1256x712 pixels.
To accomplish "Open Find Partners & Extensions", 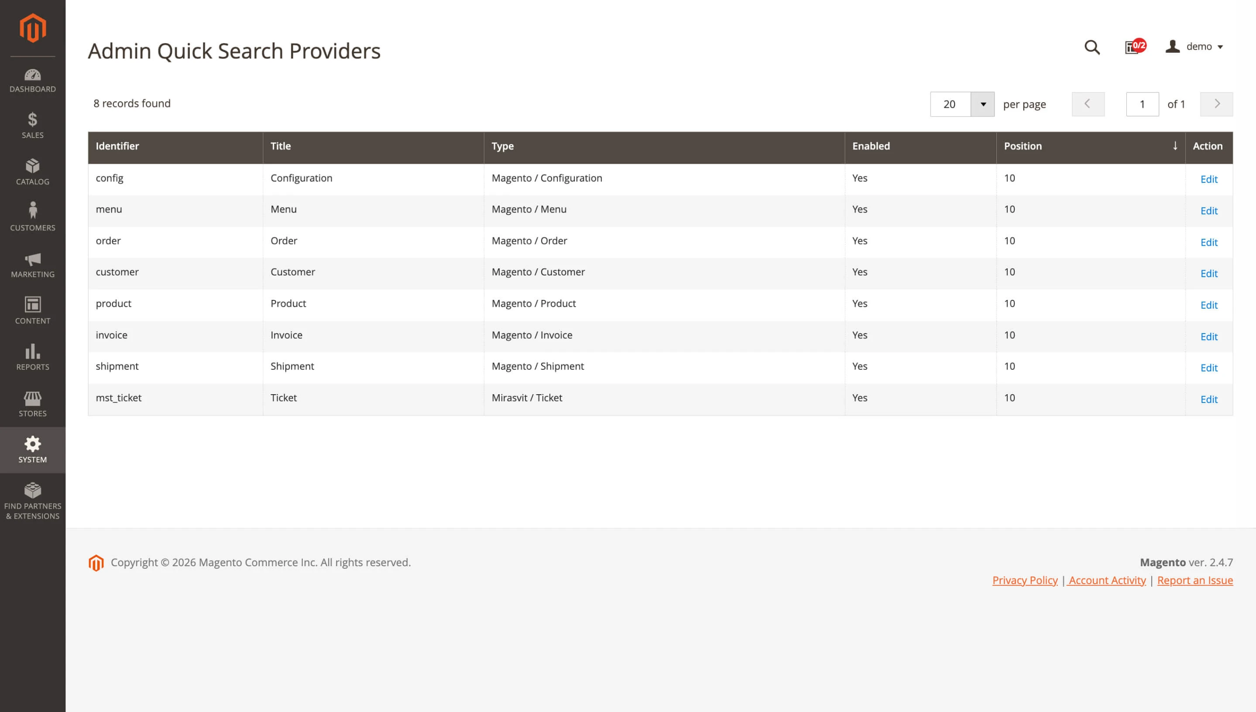I will pyautogui.click(x=33, y=501).
